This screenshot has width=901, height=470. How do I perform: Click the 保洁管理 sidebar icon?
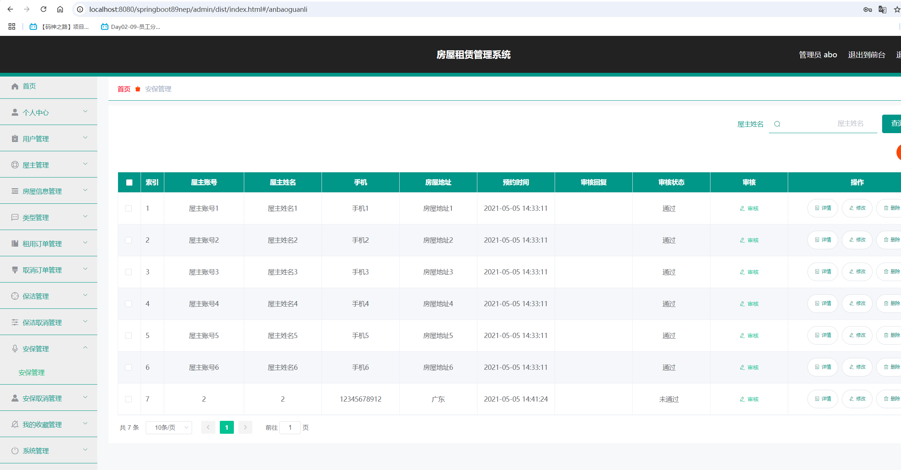click(15, 296)
